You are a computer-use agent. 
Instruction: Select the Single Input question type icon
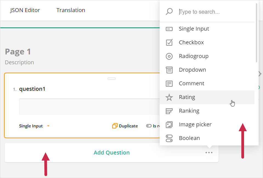click(x=169, y=29)
